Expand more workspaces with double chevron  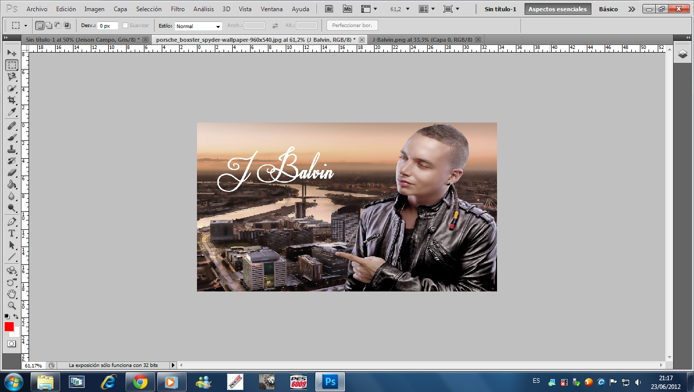pos(632,9)
